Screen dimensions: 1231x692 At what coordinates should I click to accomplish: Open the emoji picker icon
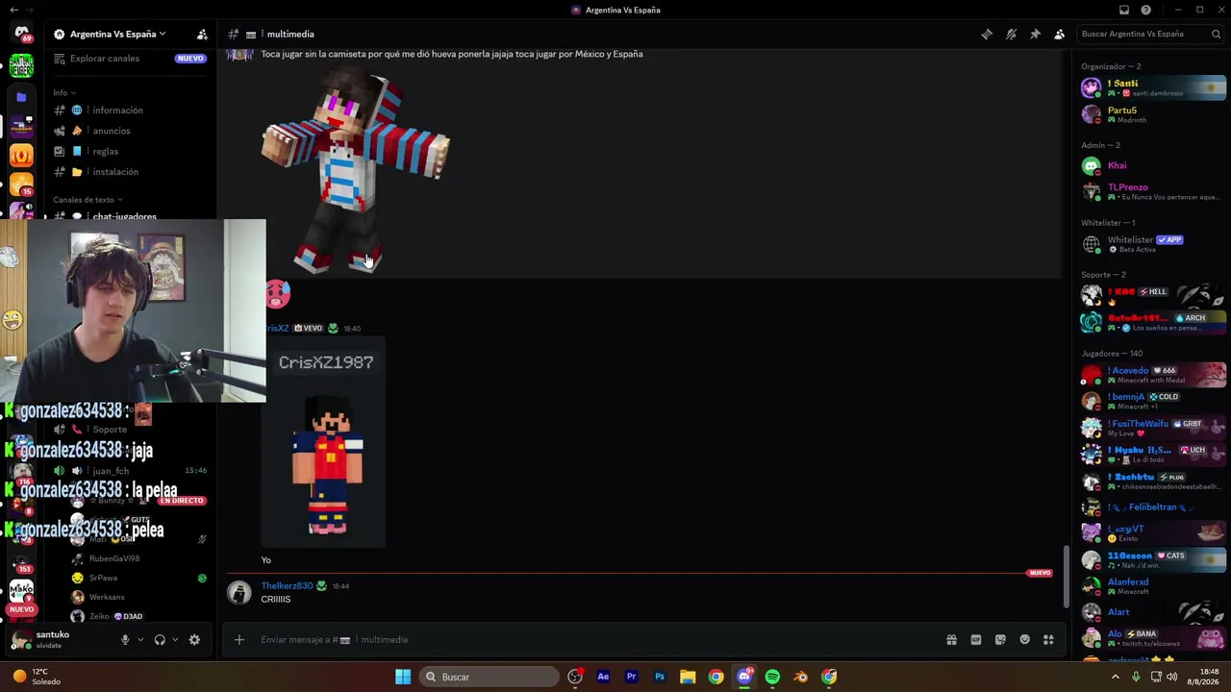[1024, 639]
